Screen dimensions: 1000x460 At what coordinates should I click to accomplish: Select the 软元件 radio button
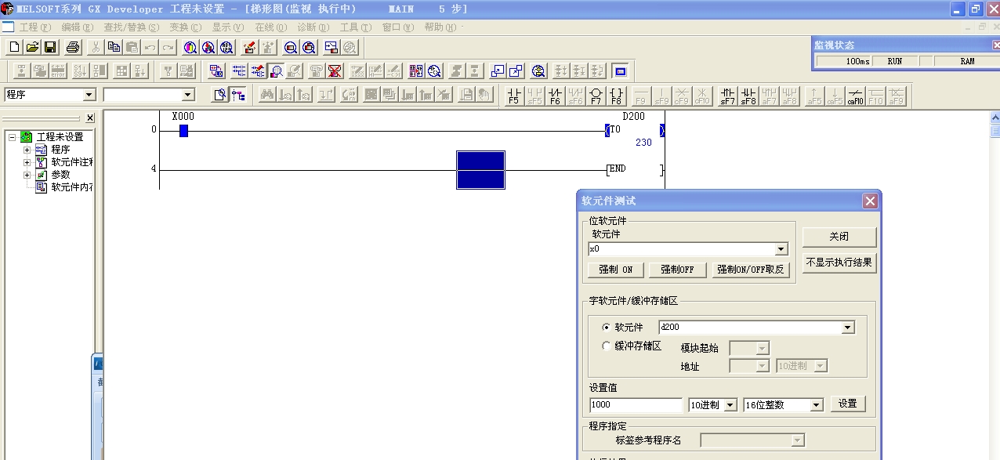pos(605,328)
